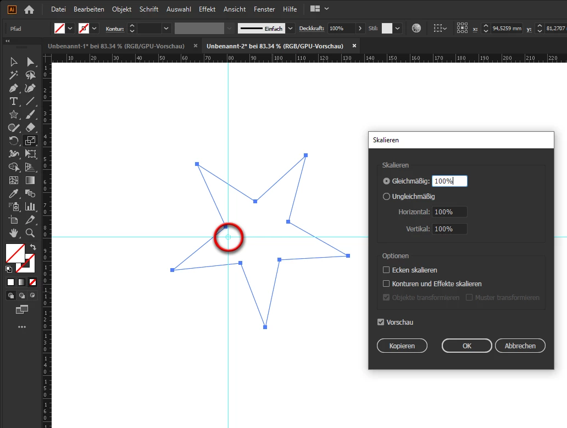Select the Rotate tool
The width and height of the screenshot is (567, 428).
pyautogui.click(x=14, y=141)
